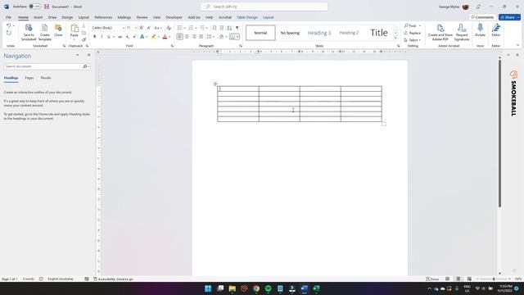
Task: Switch to Results tab in Navigation pane
Action: coord(46,78)
